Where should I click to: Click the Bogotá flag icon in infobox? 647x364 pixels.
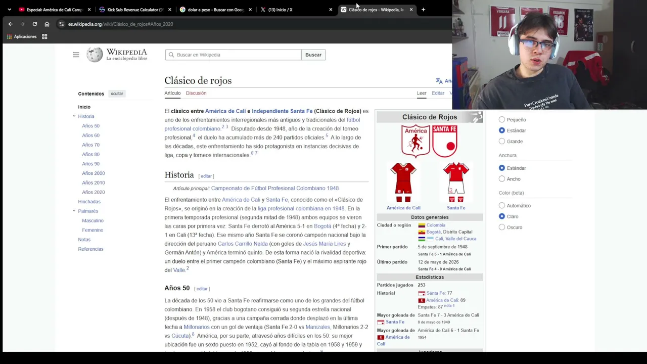[422, 232]
